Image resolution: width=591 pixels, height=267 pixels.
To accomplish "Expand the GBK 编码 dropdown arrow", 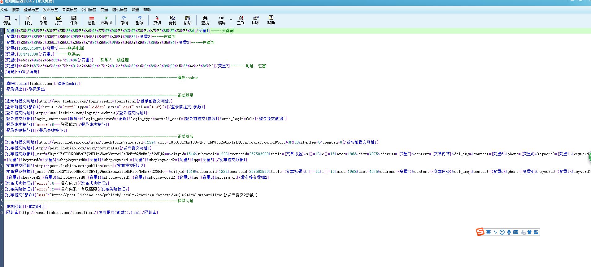I will [231, 20].
